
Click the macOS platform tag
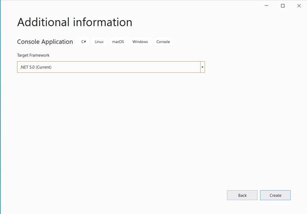(118, 42)
